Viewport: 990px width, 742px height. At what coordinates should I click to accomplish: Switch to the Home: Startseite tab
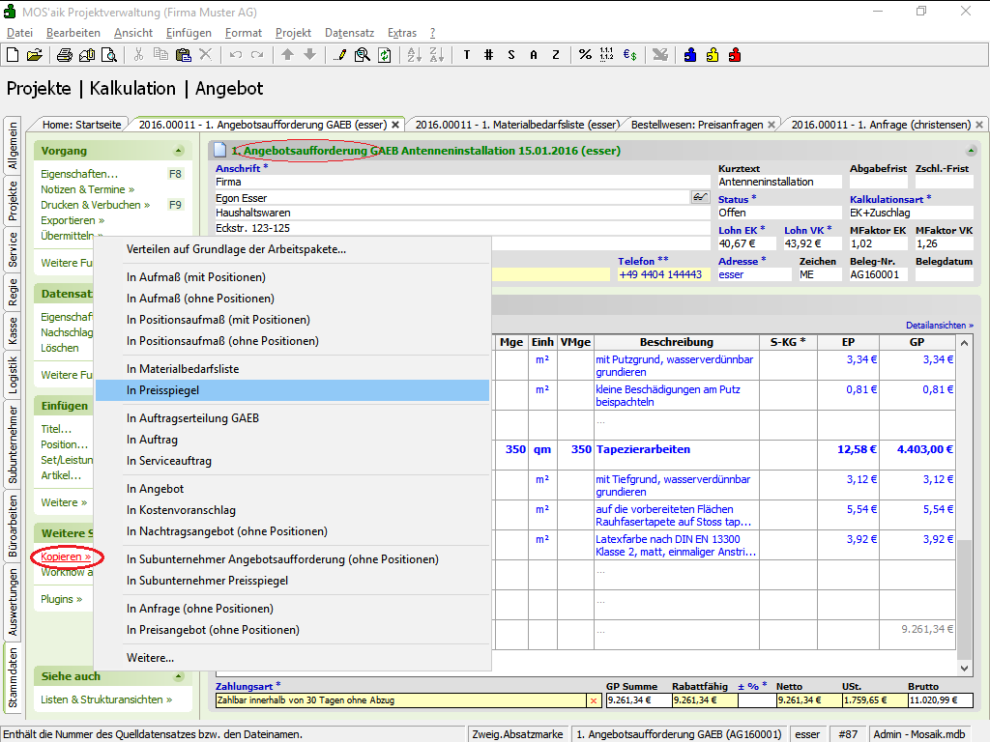[82, 125]
